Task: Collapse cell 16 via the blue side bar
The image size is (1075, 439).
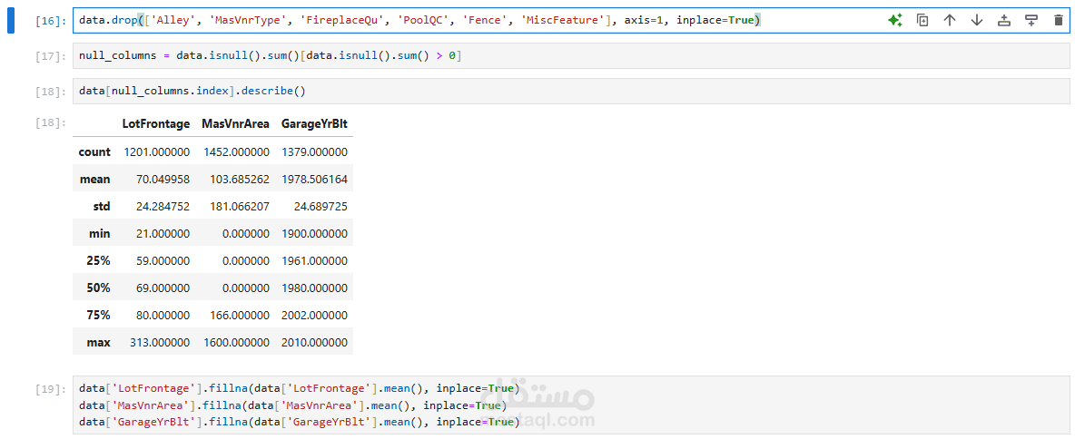Action: point(10,21)
